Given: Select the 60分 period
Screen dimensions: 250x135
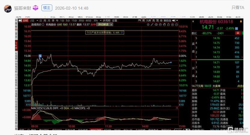Looking at the screenshot, I should [88, 20].
